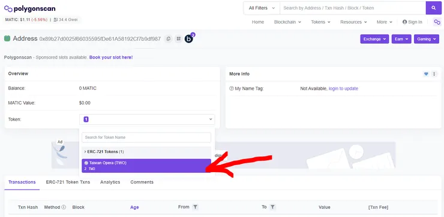This screenshot has height=217, width=444.
Task: Click the address hash text
Action: (x=100, y=39)
